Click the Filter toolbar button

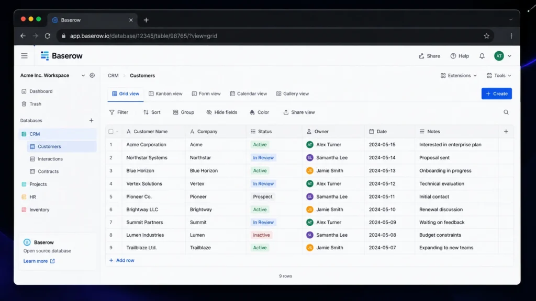click(x=119, y=112)
